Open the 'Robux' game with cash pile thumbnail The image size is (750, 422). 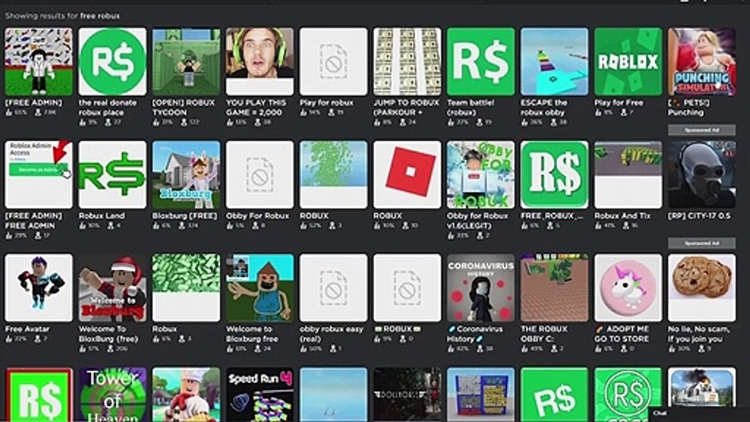(x=186, y=288)
